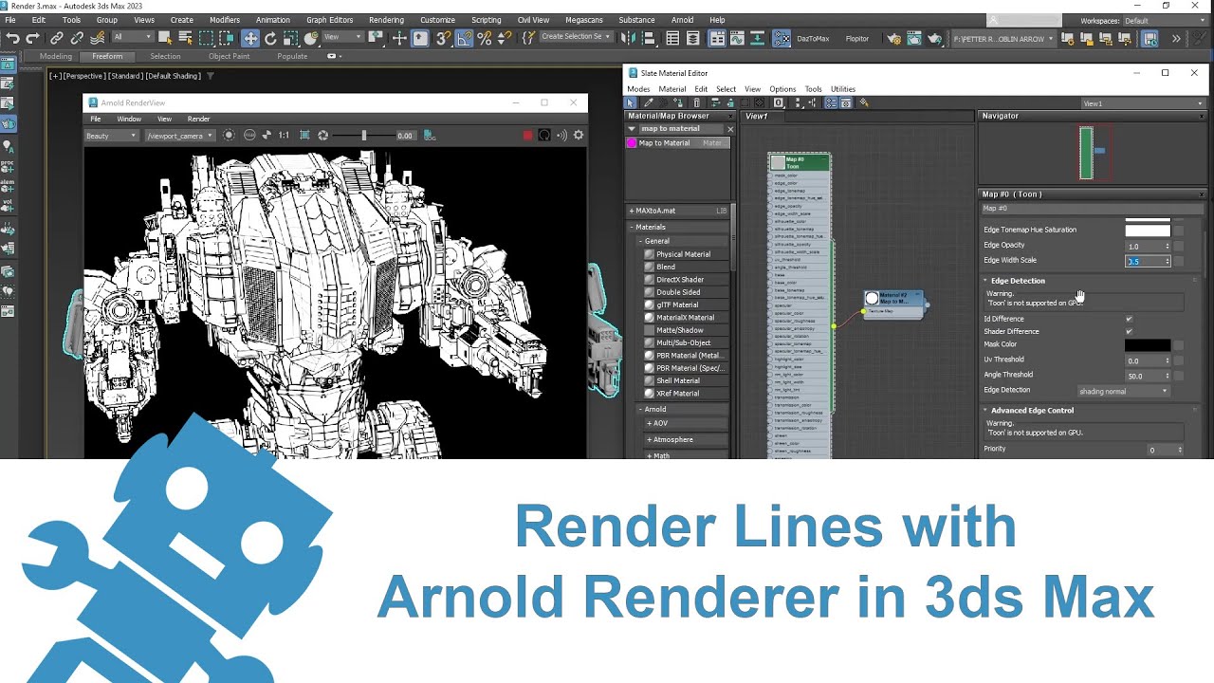1214x683 pixels.
Task: Click the black Mask Color swatch
Action: [x=1148, y=345]
